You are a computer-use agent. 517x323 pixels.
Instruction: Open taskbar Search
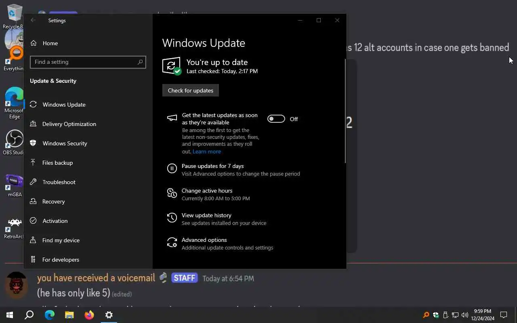point(29,315)
